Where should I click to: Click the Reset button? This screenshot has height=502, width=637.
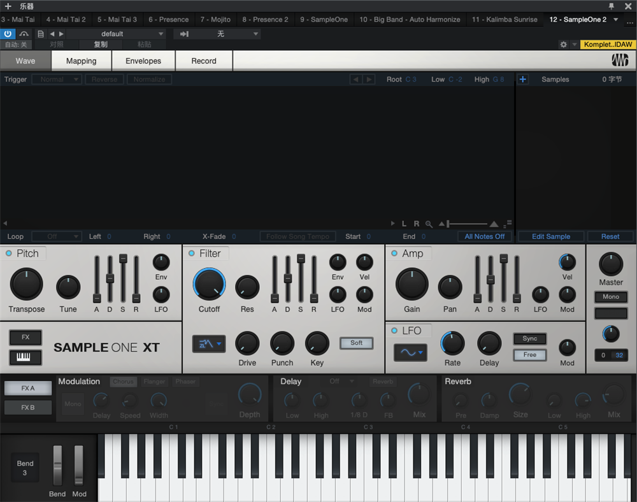coord(610,236)
